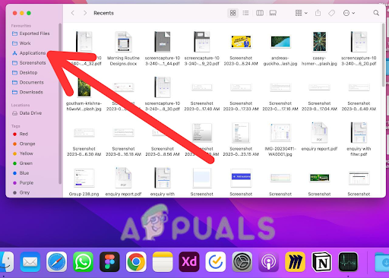Viewport: 389px width, 278px height.
Task: Select the casey-horner jpg image
Action: pyautogui.click(x=319, y=49)
